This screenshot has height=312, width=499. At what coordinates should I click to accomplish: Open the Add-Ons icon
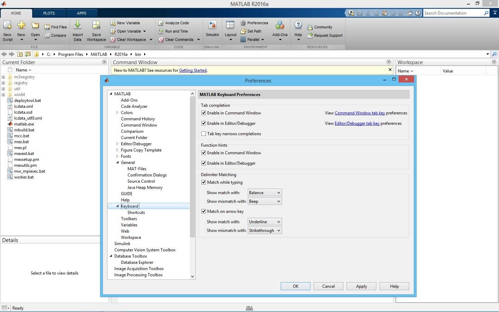coord(280,25)
